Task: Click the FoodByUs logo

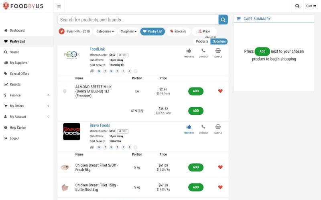Action: 23,6
